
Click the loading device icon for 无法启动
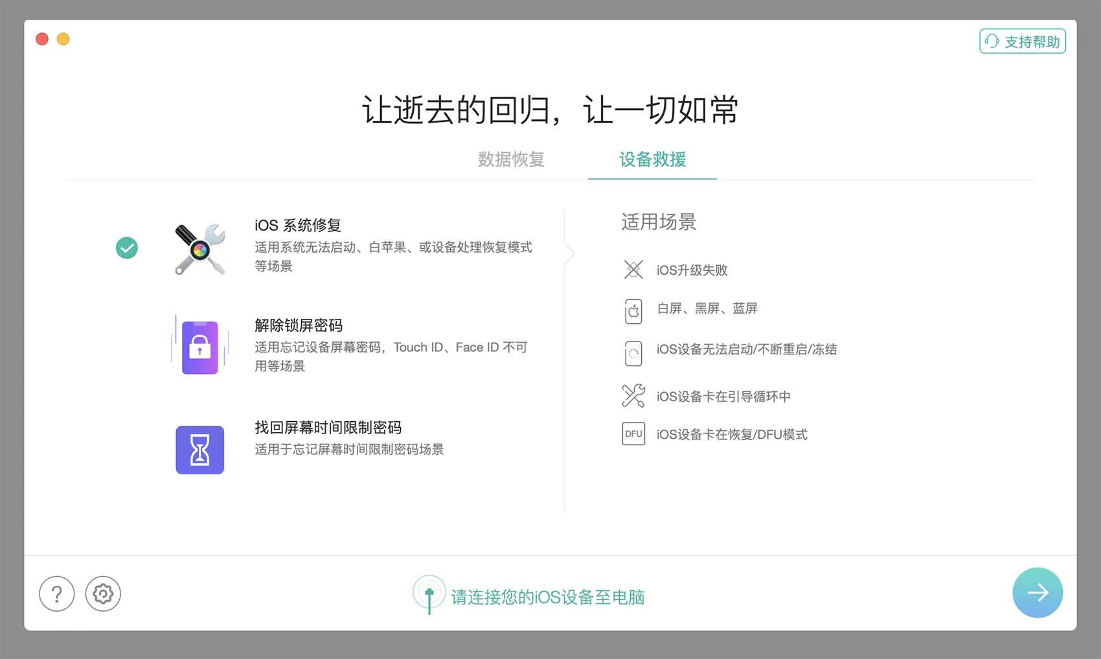[x=633, y=354]
